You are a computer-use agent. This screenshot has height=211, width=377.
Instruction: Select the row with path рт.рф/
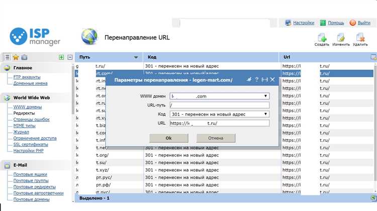coord(224,185)
